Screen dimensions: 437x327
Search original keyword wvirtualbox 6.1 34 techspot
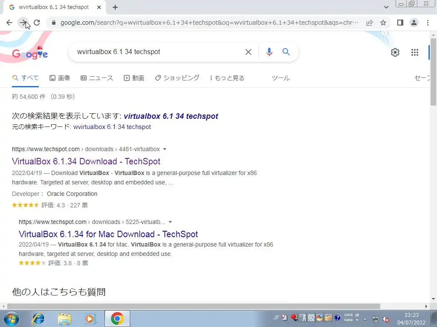(112, 127)
